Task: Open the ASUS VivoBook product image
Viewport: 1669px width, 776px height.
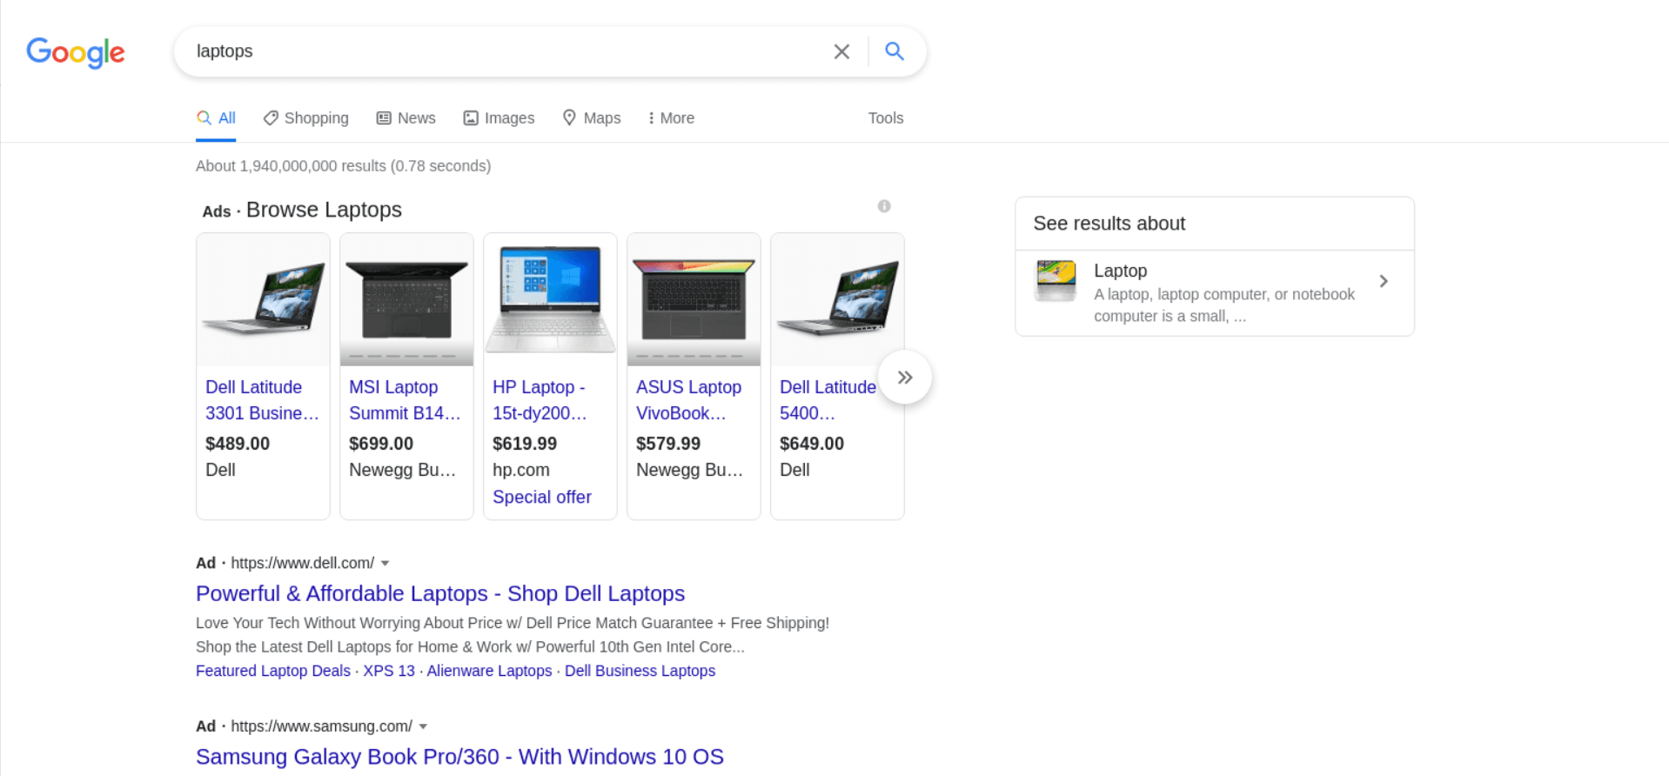Action: pos(694,299)
